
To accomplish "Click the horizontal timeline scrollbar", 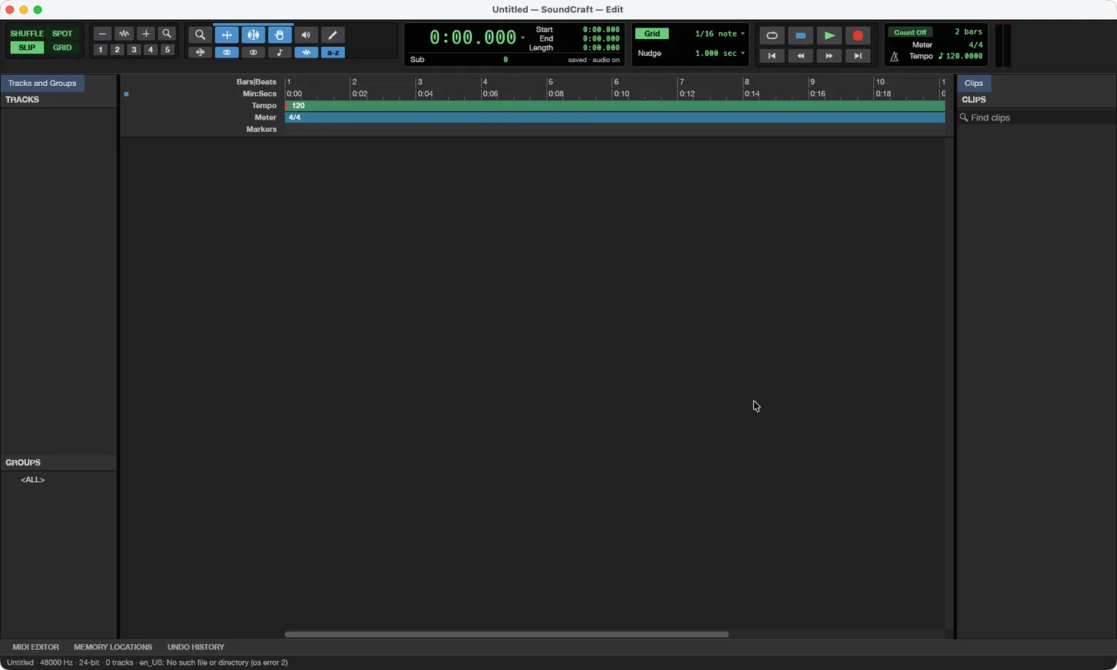I will [x=506, y=634].
